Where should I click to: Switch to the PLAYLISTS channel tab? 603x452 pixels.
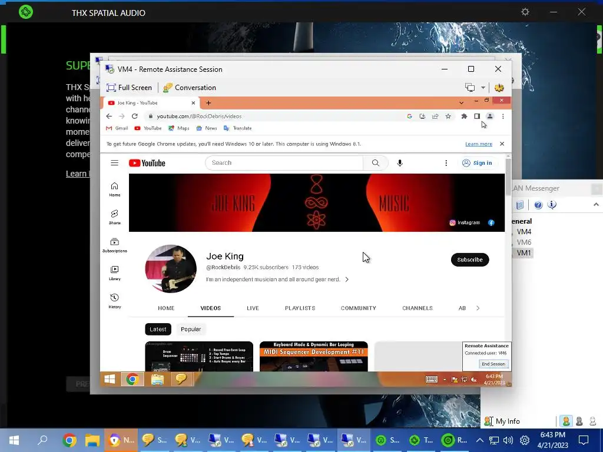point(300,308)
